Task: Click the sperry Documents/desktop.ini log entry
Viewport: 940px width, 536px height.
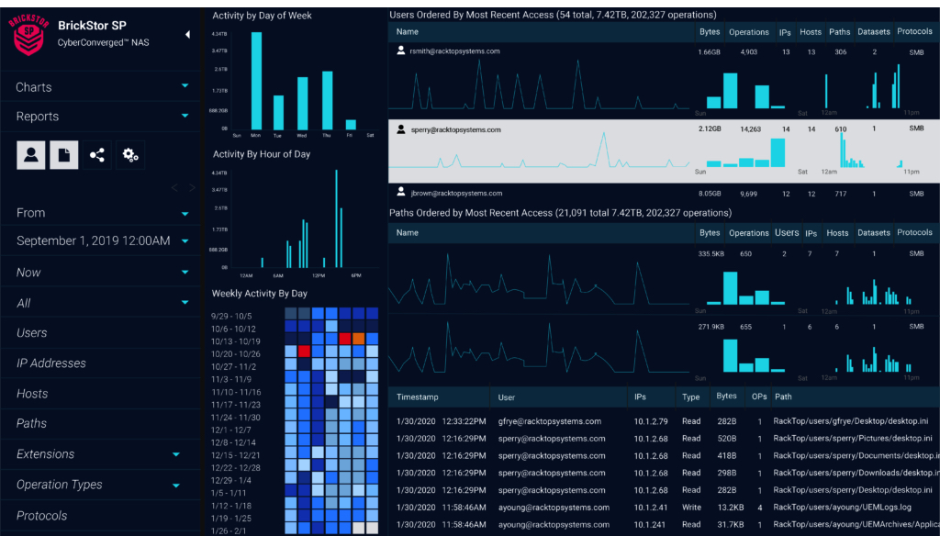Action: coord(664,455)
